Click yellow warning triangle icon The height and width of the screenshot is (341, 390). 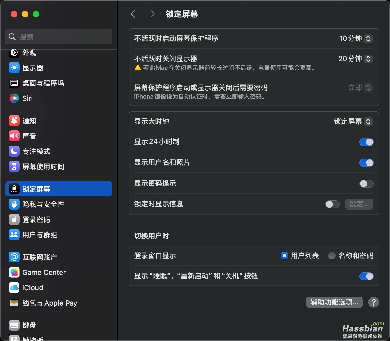click(138, 68)
